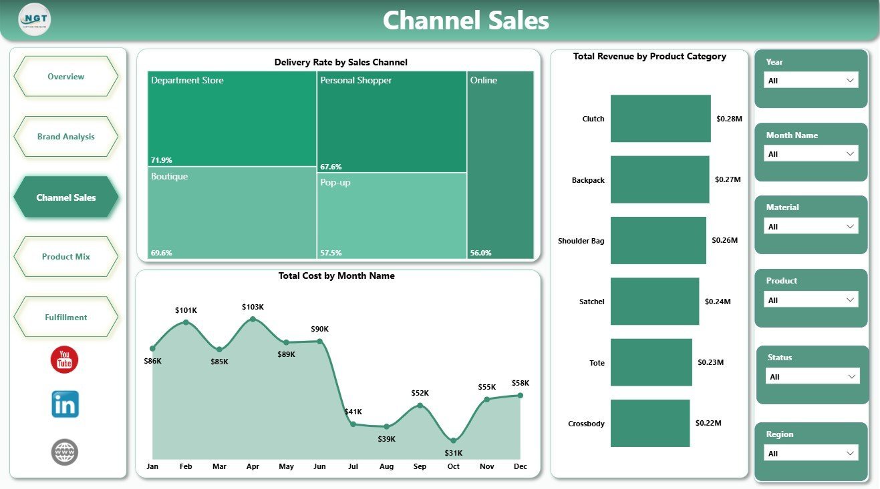Expand the Product filter dropdown
The height and width of the screenshot is (489, 880).
pos(811,300)
